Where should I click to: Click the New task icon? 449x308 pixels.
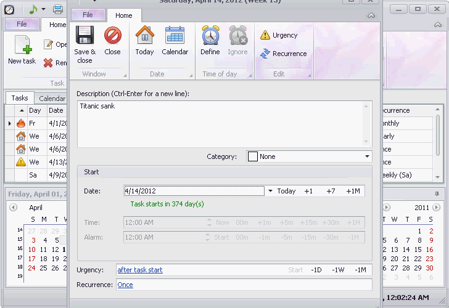tap(23, 44)
